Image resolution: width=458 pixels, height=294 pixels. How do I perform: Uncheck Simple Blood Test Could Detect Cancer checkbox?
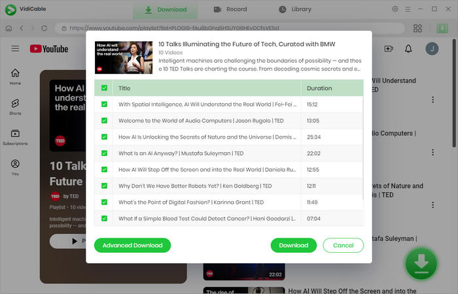coord(104,218)
